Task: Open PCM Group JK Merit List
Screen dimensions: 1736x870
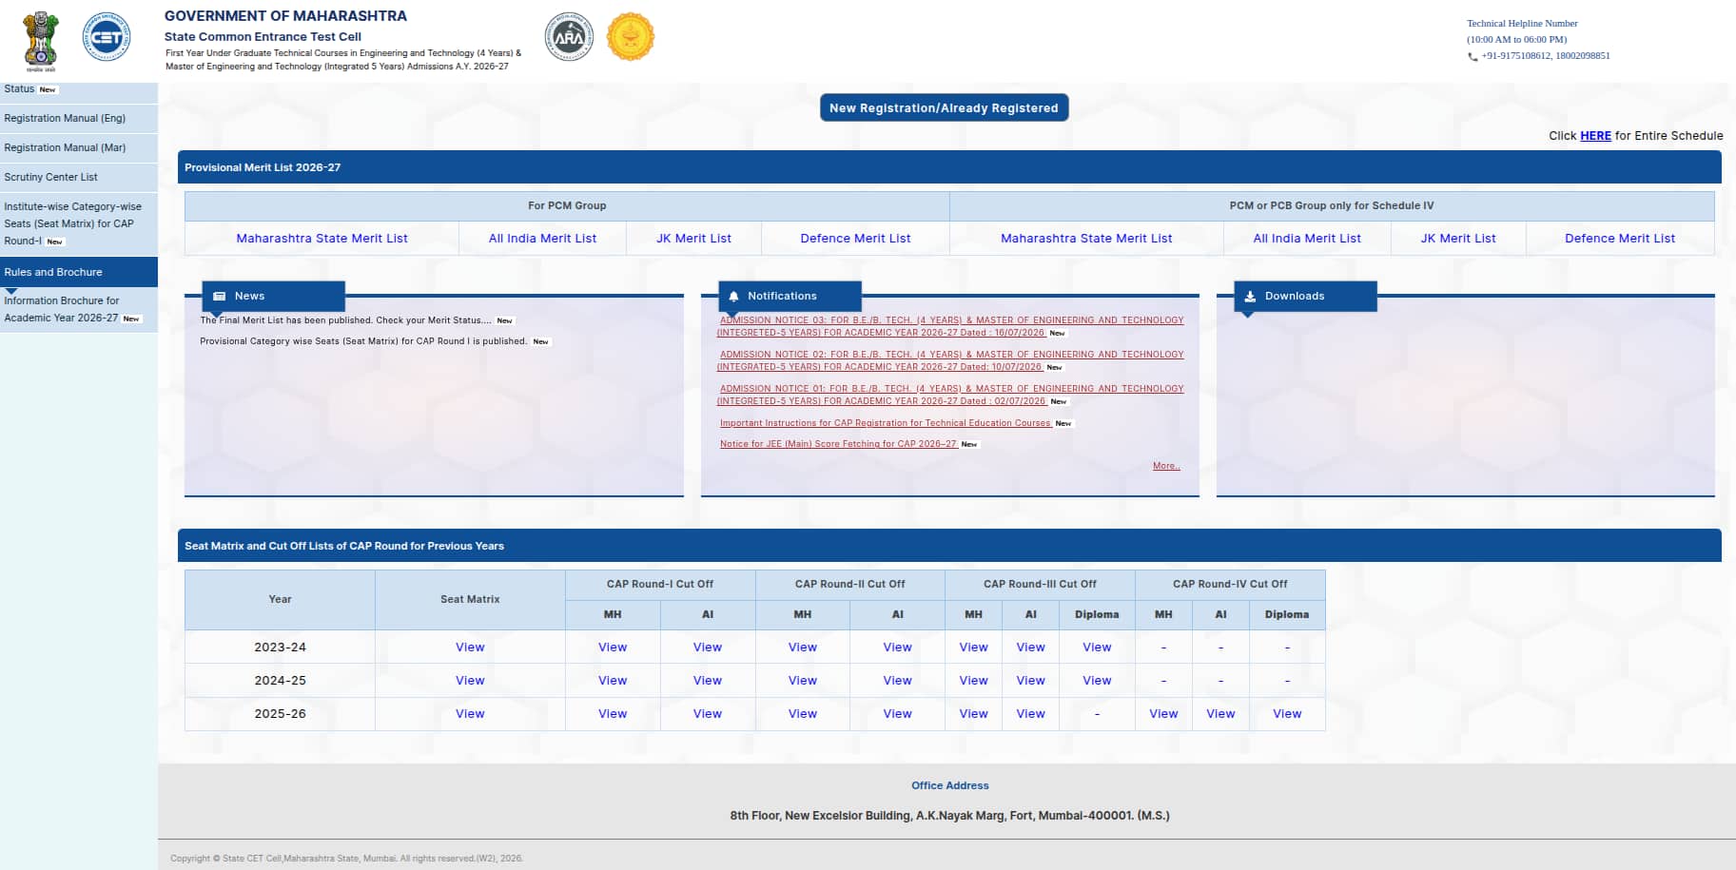Action: pyautogui.click(x=693, y=239)
